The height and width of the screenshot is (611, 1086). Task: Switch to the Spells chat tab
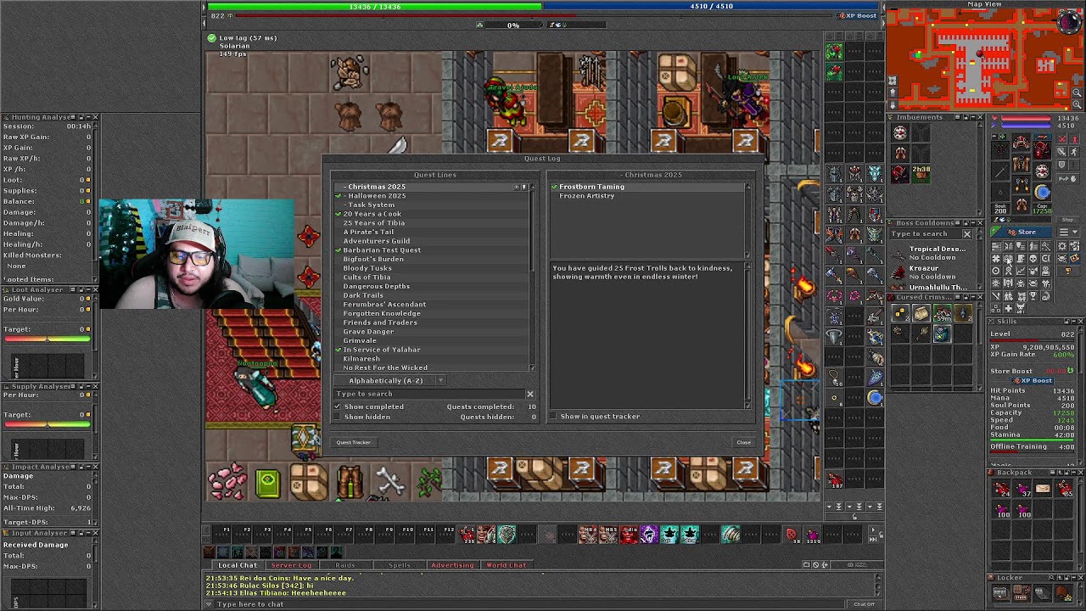(400, 565)
